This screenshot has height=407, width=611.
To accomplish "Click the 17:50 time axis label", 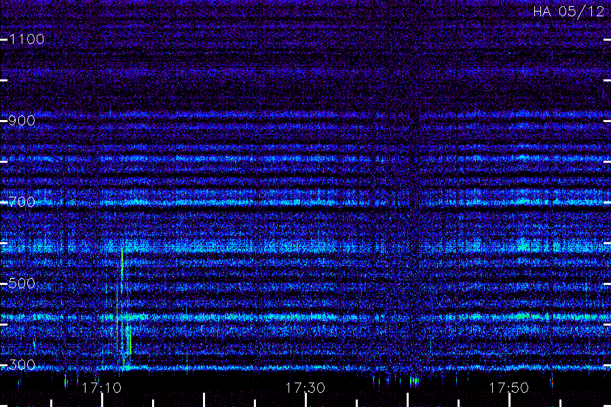I will tap(509, 388).
